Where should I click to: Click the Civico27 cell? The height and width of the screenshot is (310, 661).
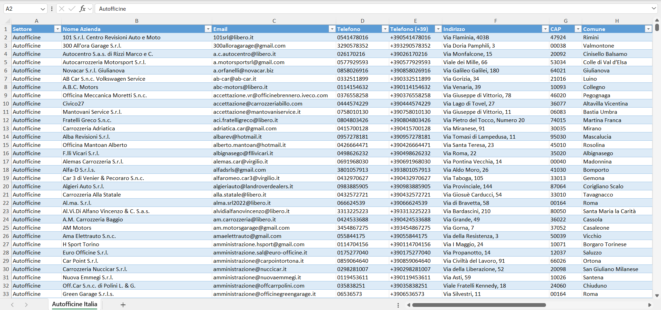(137, 103)
